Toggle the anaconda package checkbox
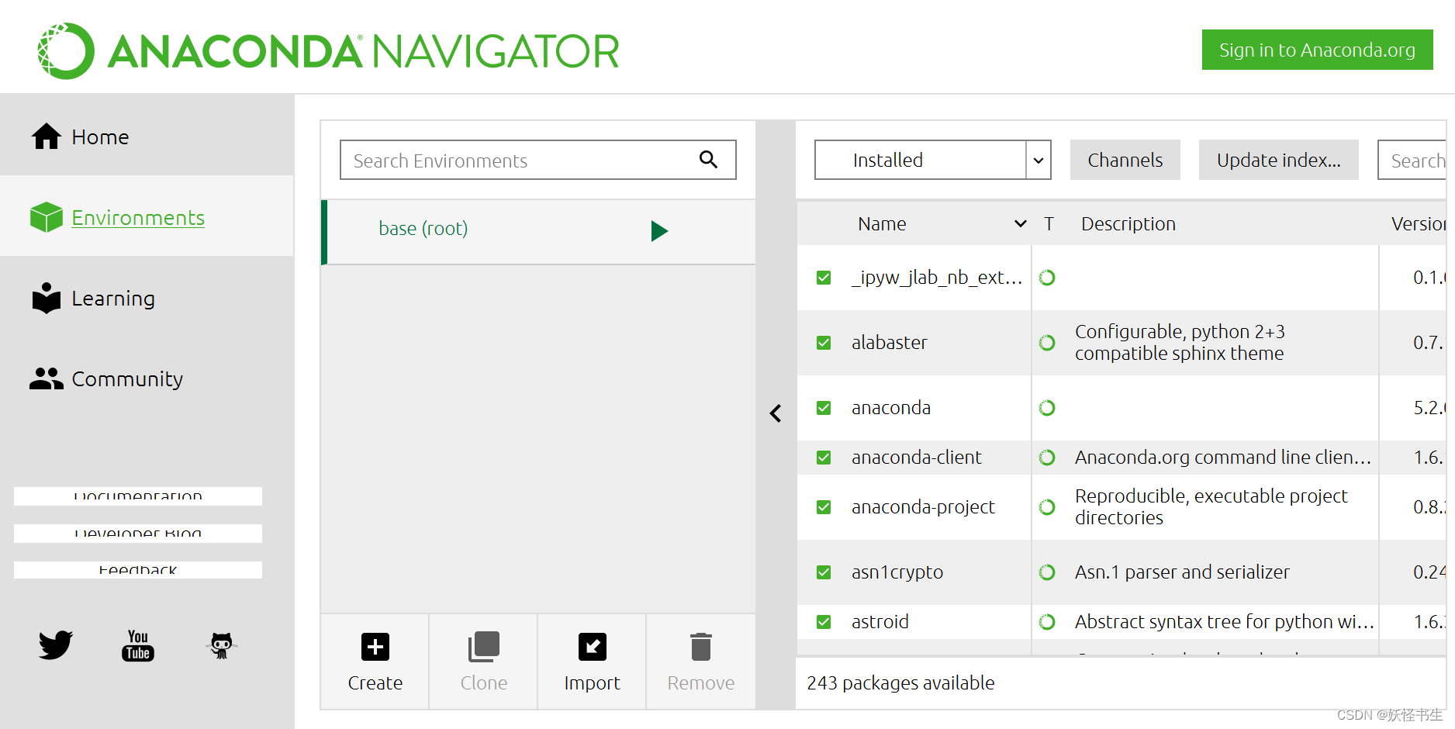The width and height of the screenshot is (1455, 729). click(824, 408)
